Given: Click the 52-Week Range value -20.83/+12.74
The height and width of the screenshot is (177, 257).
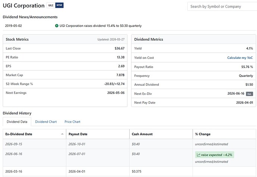Looking at the screenshot, I should (114, 84).
